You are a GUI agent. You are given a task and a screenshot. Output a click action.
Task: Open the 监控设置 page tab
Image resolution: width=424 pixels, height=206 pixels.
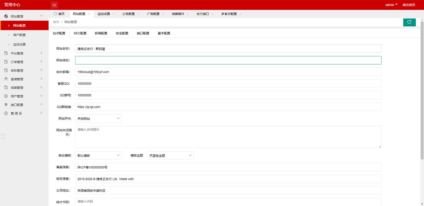click(x=104, y=14)
